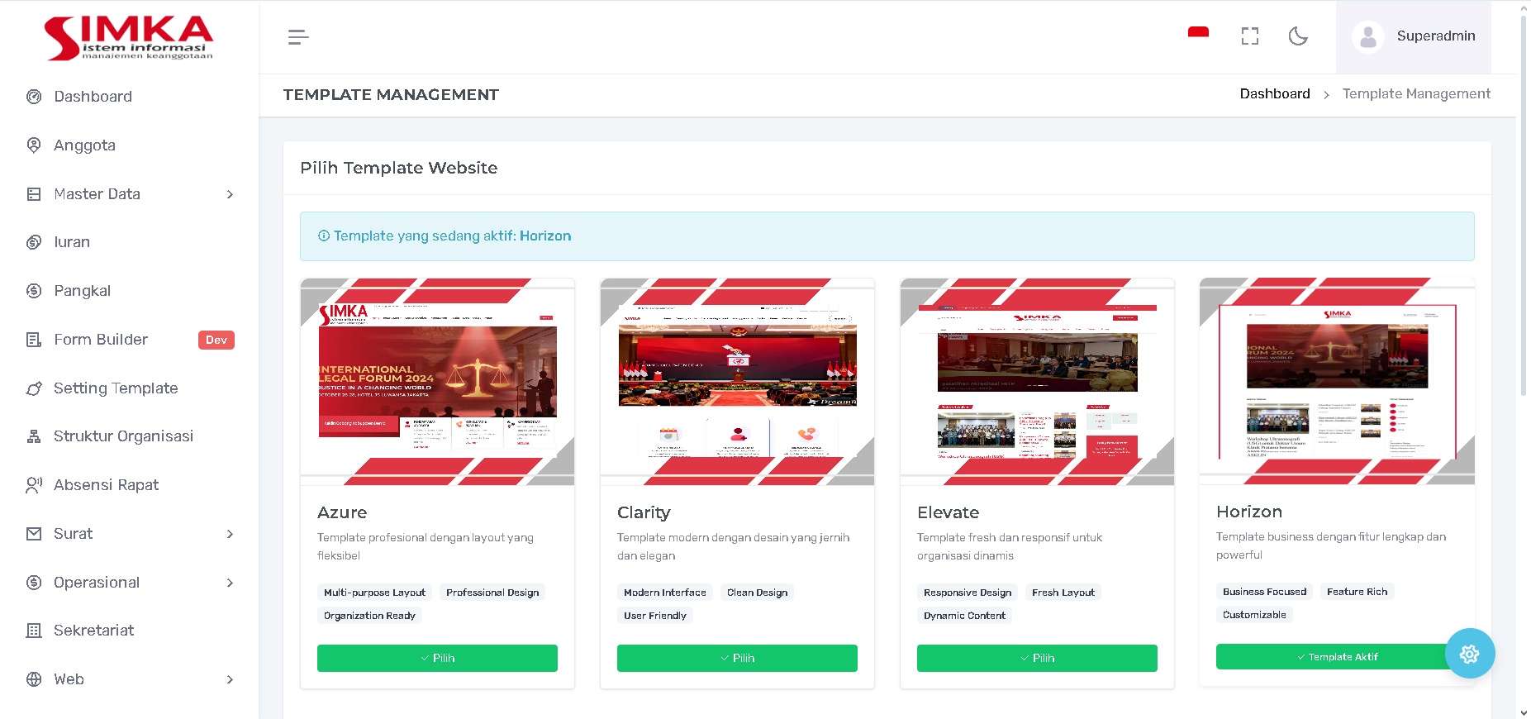Click the Dashboard breadcrumb link
Screen dimensions: 1531x719
click(1274, 94)
